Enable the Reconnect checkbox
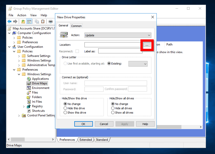215x154 pixels. (x=77, y=51)
